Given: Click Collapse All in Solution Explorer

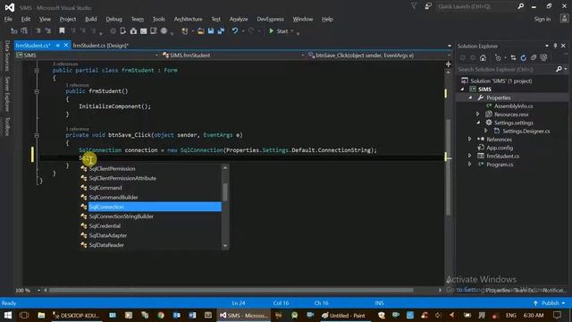Looking at the screenshot, I should click(x=534, y=57).
